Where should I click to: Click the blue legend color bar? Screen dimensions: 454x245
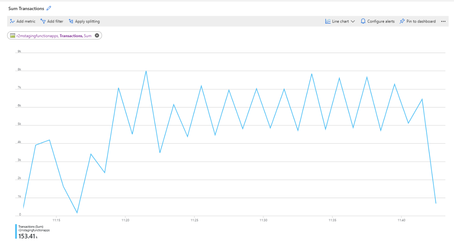tap(16, 231)
